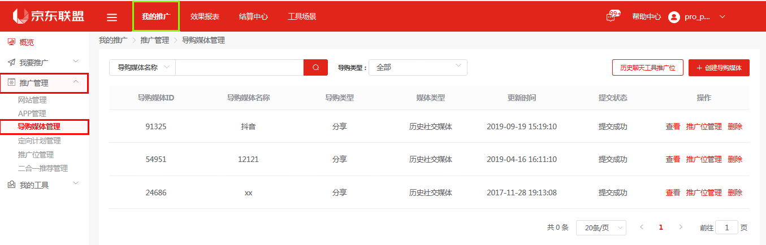766x245 pixels.
Task: Click 导购媒体ID column header
Action: pyautogui.click(x=156, y=98)
